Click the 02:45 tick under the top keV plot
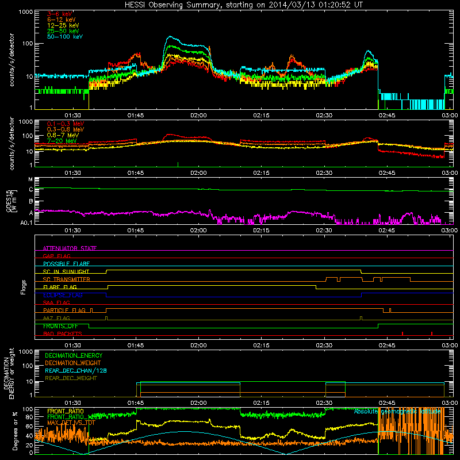 pyautogui.click(x=386, y=116)
